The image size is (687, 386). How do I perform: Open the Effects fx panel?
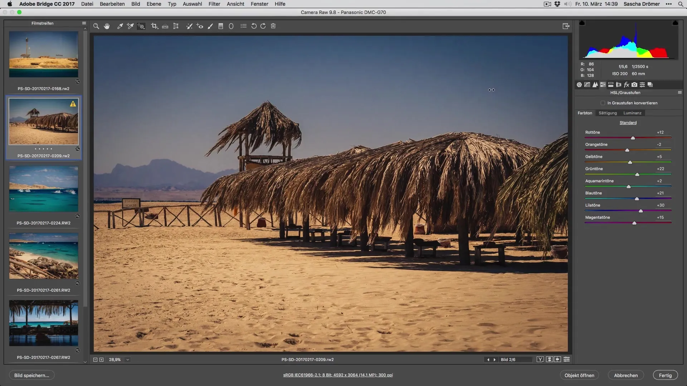pyautogui.click(x=627, y=85)
